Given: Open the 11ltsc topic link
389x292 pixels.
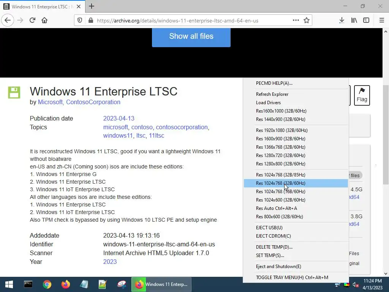Looking at the screenshot, I should [x=157, y=136].
